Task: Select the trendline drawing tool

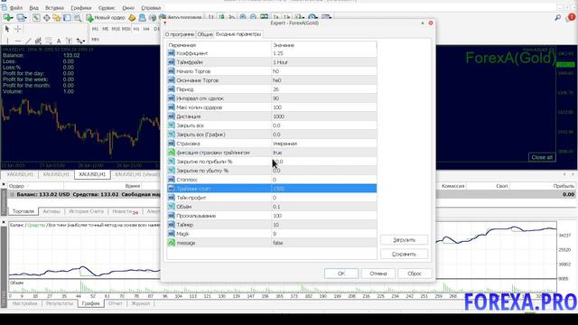Action: [x=28, y=41]
